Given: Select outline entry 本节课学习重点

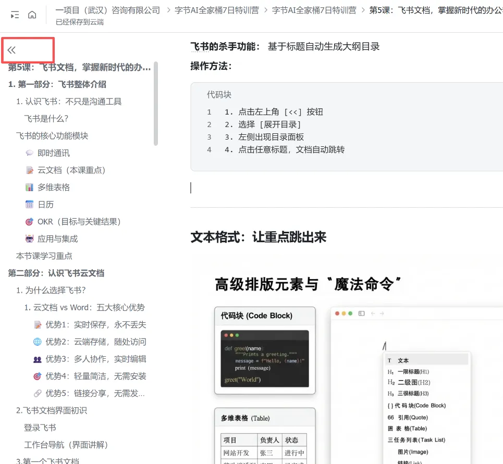Looking at the screenshot, I should [x=44, y=256].
